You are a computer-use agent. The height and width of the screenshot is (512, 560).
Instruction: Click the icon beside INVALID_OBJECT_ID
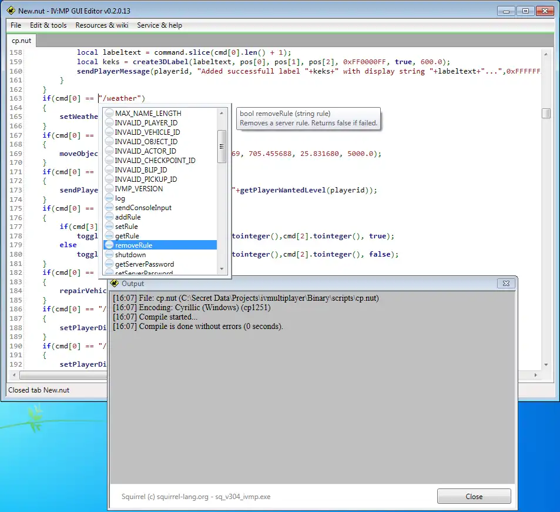[x=109, y=141]
